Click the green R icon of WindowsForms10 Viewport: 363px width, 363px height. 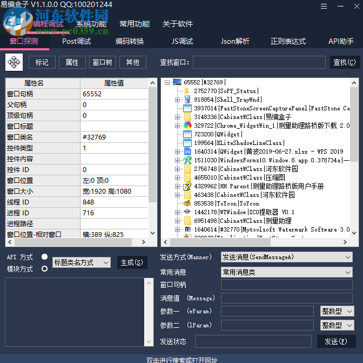coord(187,160)
